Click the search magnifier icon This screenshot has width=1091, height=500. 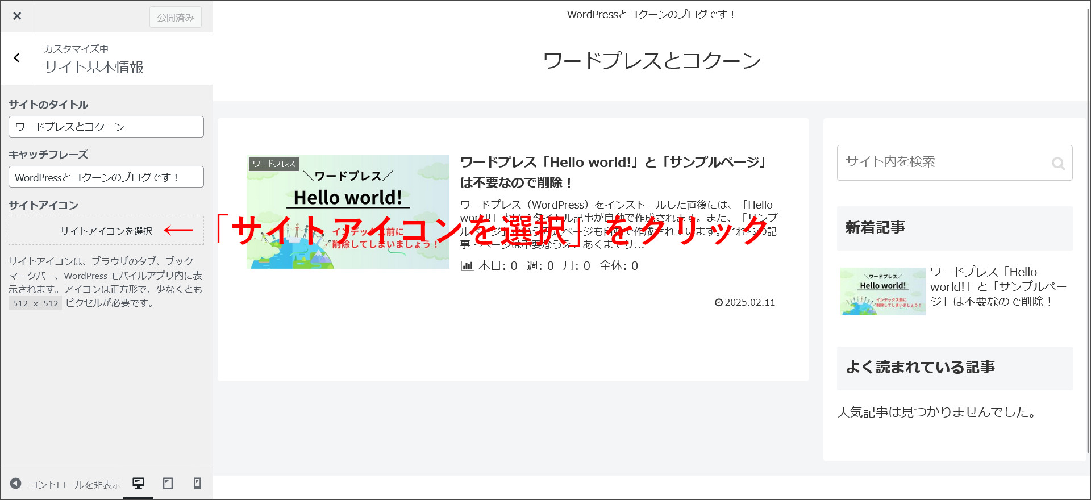point(1057,164)
